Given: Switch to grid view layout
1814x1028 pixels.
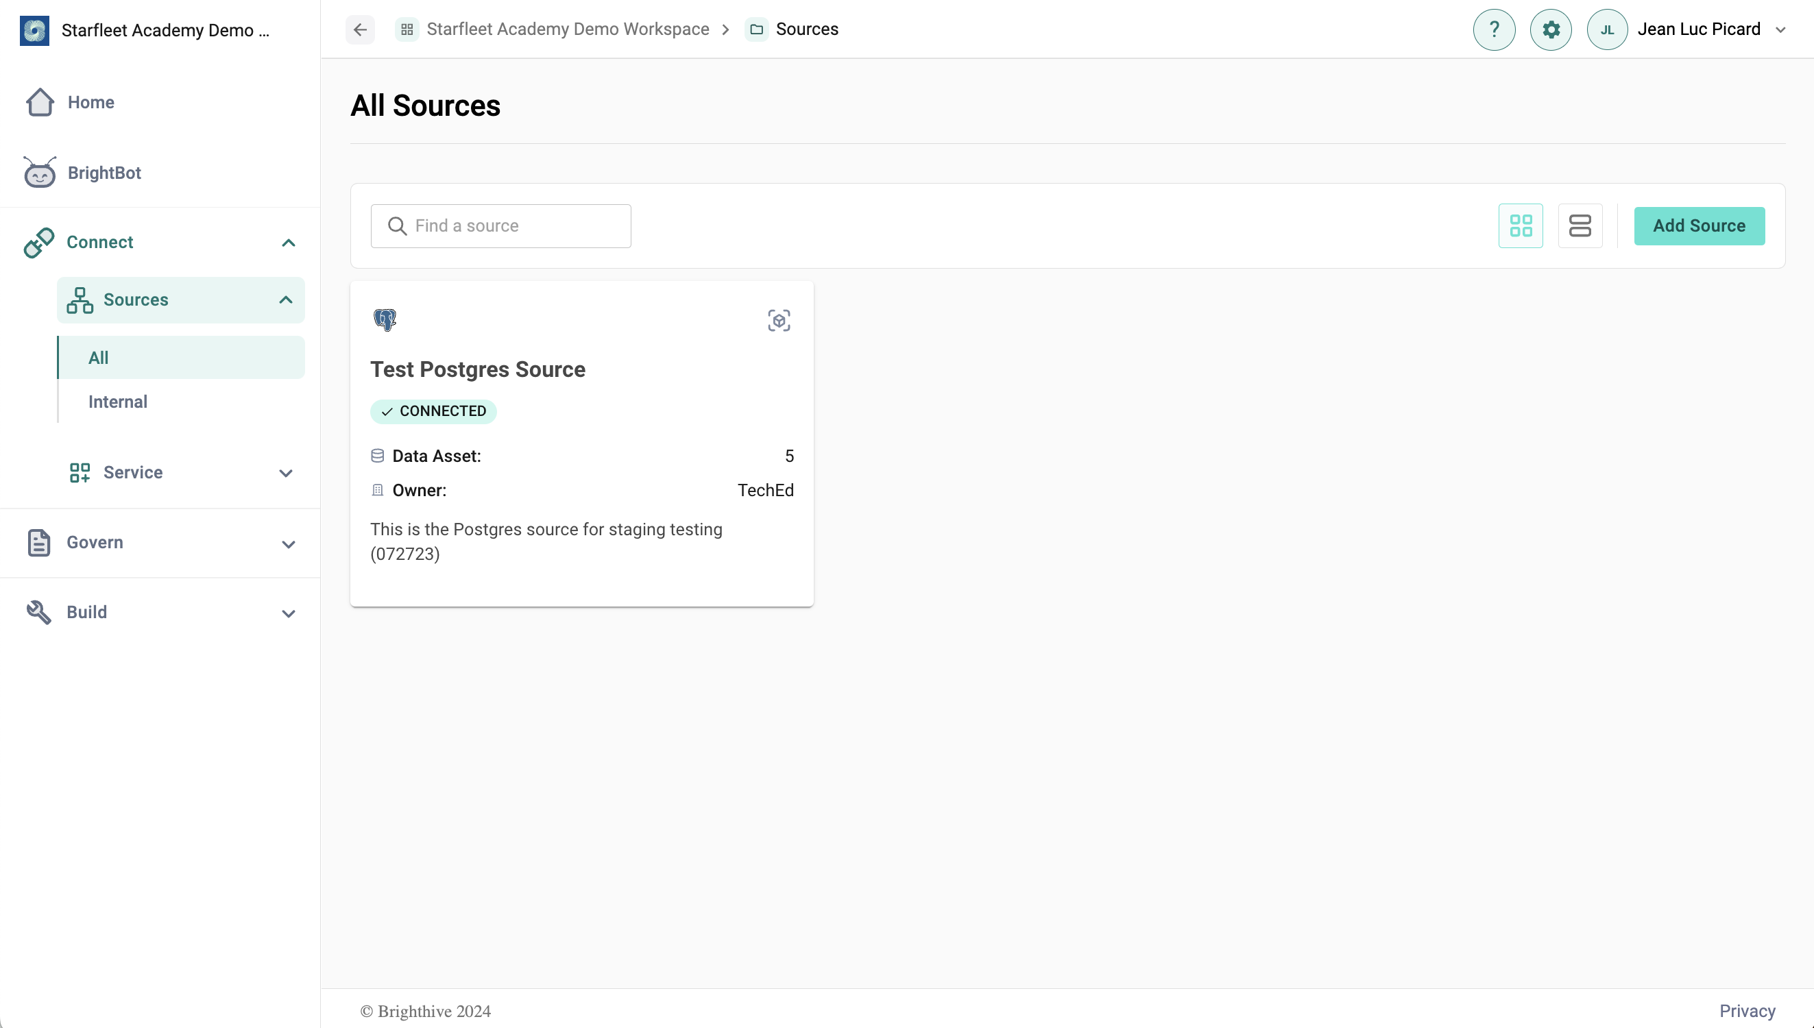Looking at the screenshot, I should [1521, 226].
